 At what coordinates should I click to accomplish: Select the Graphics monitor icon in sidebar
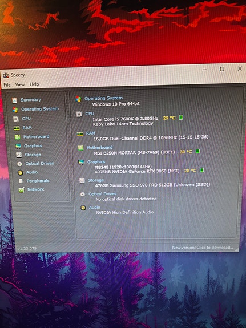click(x=18, y=146)
